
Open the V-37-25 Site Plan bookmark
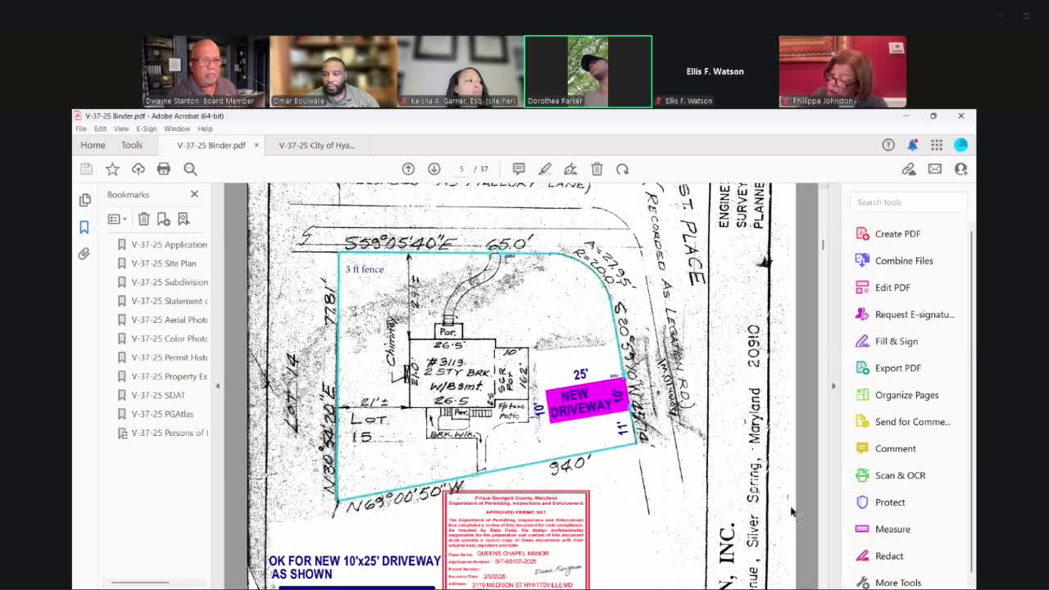tap(163, 263)
